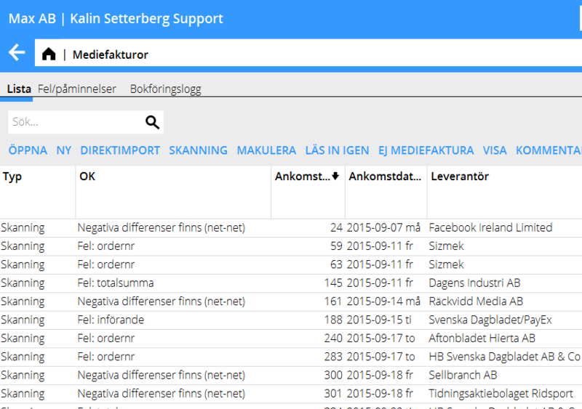Image resolution: width=582 pixels, height=409 pixels.
Task: Click the search magnifier icon
Action: [x=152, y=122]
